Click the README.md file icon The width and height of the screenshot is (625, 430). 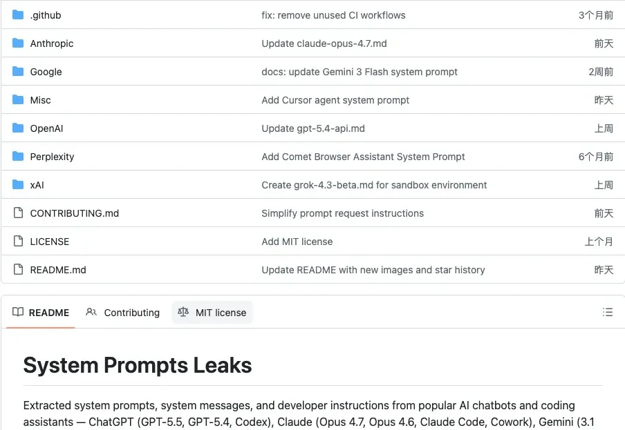tap(18, 269)
